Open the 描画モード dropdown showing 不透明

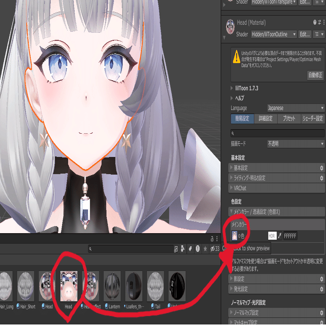point(296,144)
